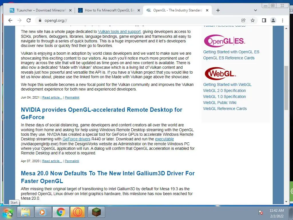The image size is (293, 220).
Task: Restore down the Chrome window
Action: [273, 6]
